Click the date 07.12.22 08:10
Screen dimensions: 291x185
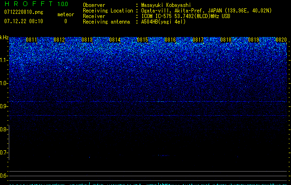click(x=24, y=21)
